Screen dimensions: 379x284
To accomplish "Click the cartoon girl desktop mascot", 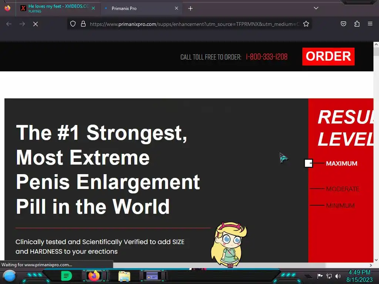I will [229, 245].
